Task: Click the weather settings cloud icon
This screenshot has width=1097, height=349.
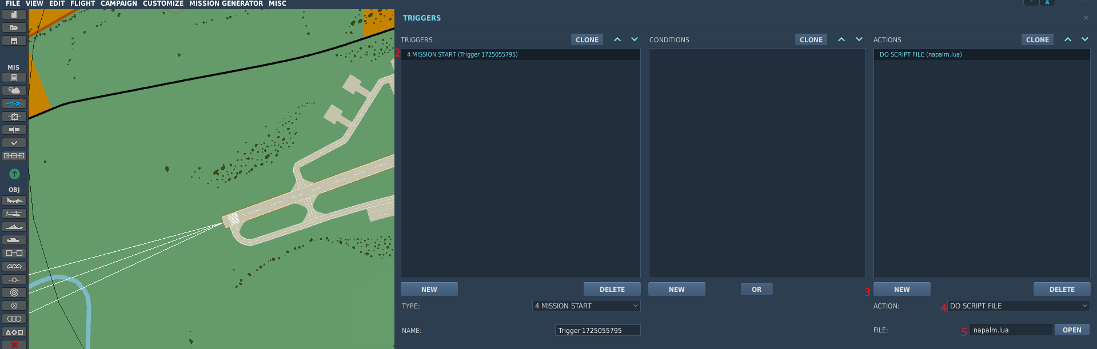Action: 14,90
